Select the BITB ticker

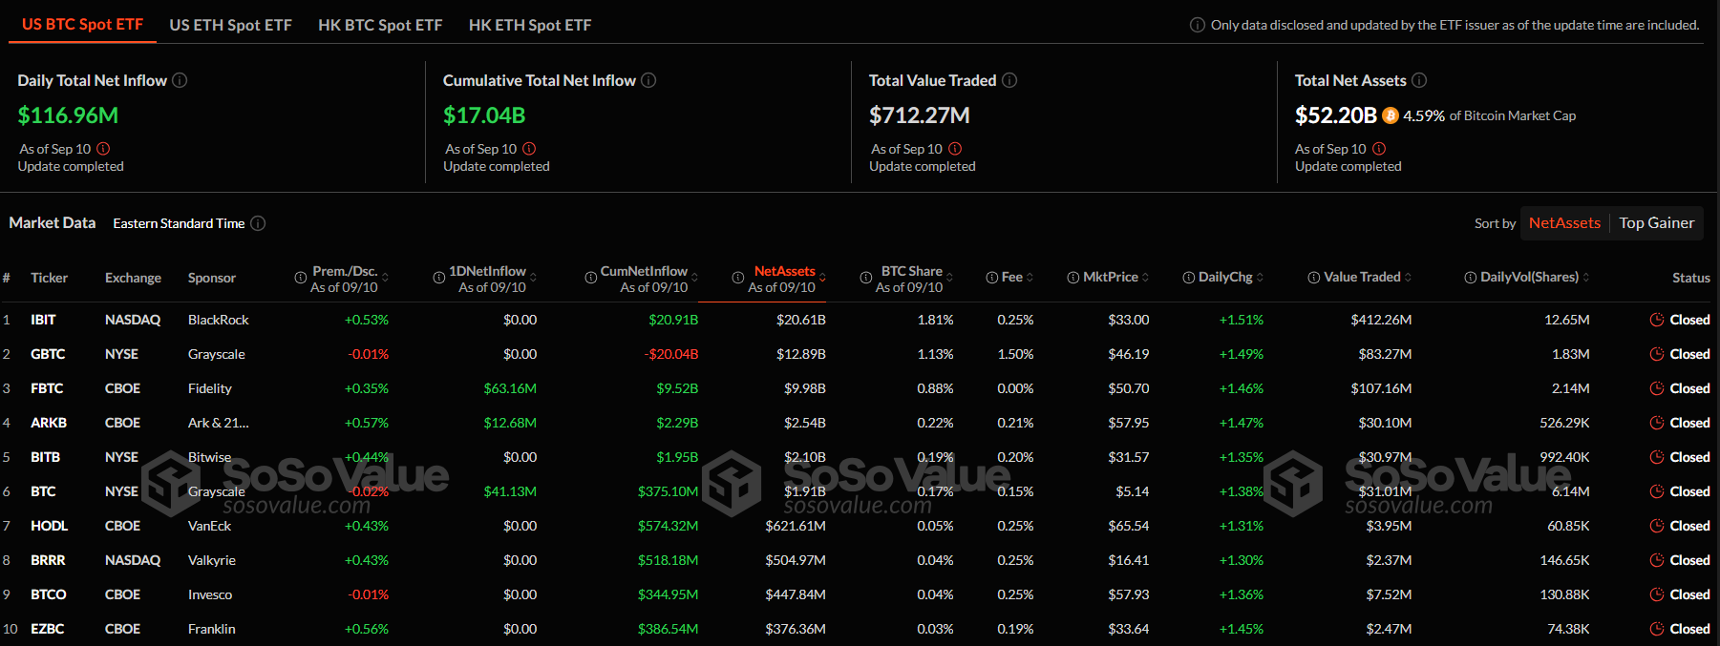point(45,457)
